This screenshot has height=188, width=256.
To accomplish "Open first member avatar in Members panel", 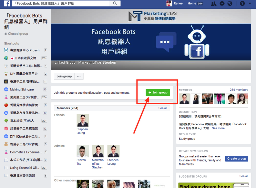I will [184, 99].
